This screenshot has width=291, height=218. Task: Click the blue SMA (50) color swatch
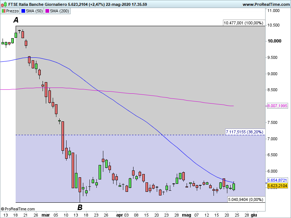click(23, 11)
